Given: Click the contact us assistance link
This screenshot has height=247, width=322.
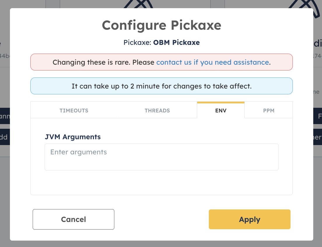Looking at the screenshot, I should pyautogui.click(x=213, y=62).
